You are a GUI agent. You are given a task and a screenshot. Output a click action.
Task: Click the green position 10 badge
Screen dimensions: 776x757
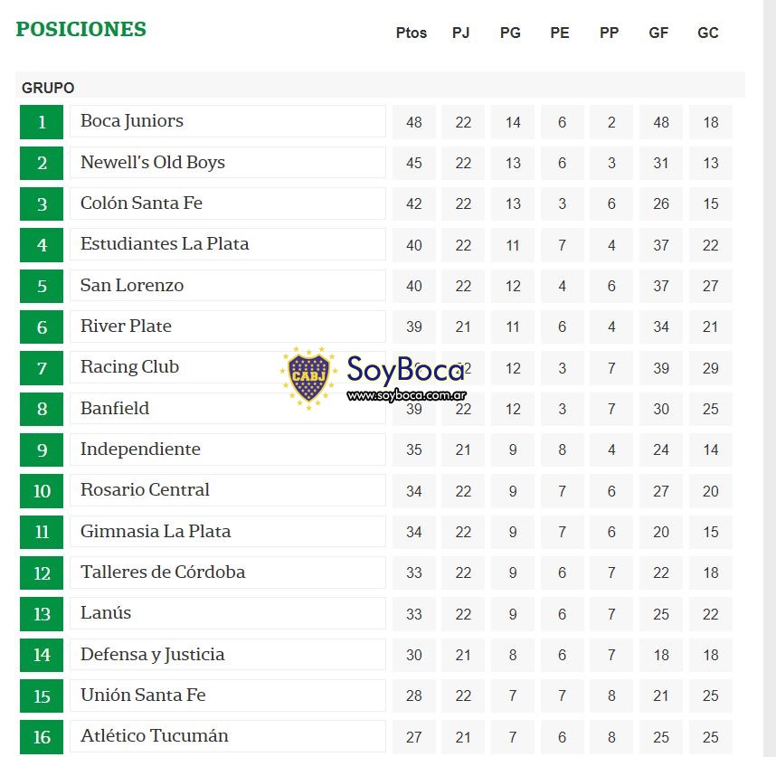pyautogui.click(x=42, y=491)
